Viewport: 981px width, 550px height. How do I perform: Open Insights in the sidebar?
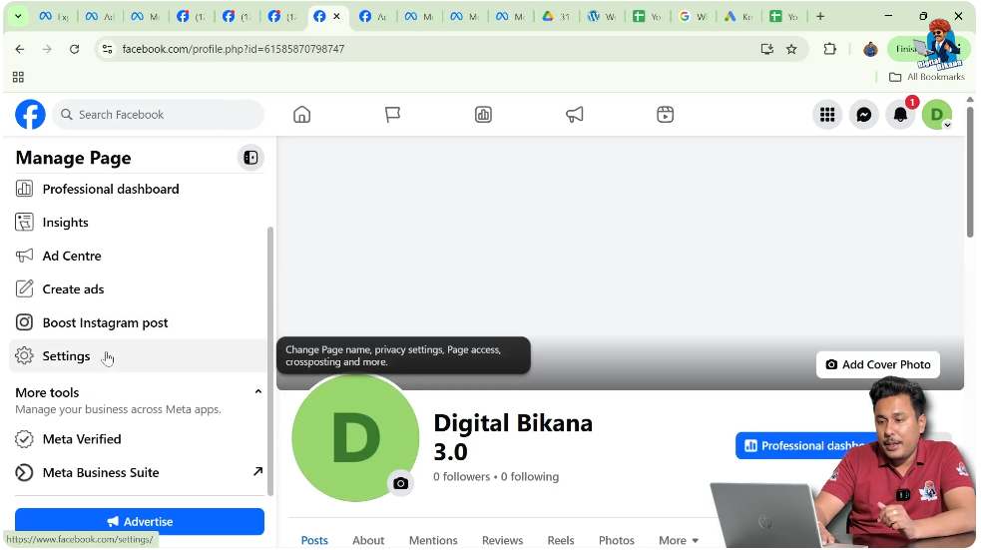pyautogui.click(x=137, y=223)
